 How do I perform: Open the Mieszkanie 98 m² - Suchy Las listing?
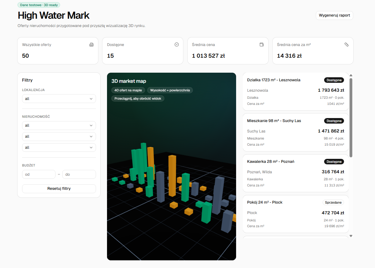click(x=296, y=132)
